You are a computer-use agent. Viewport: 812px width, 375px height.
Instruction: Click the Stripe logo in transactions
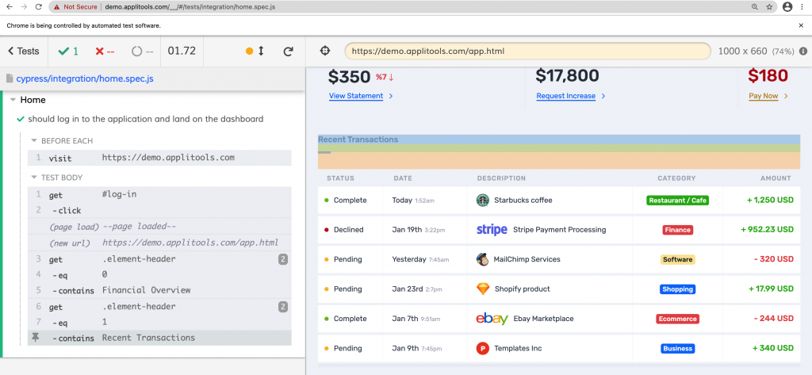coord(492,230)
